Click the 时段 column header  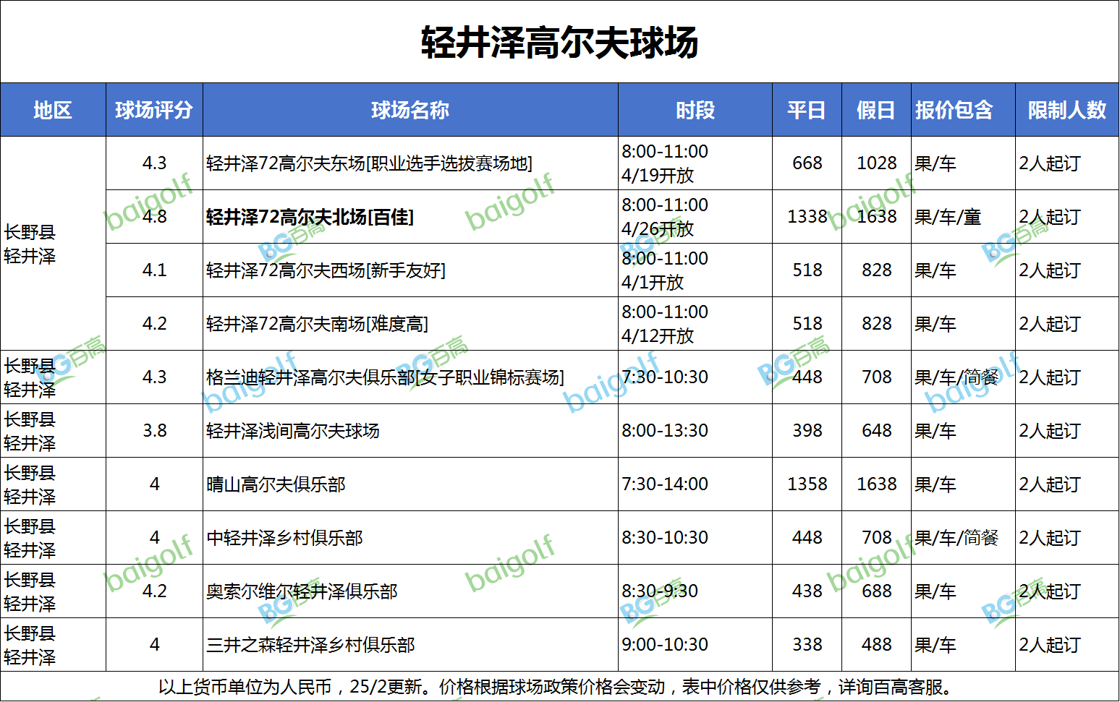pos(695,110)
